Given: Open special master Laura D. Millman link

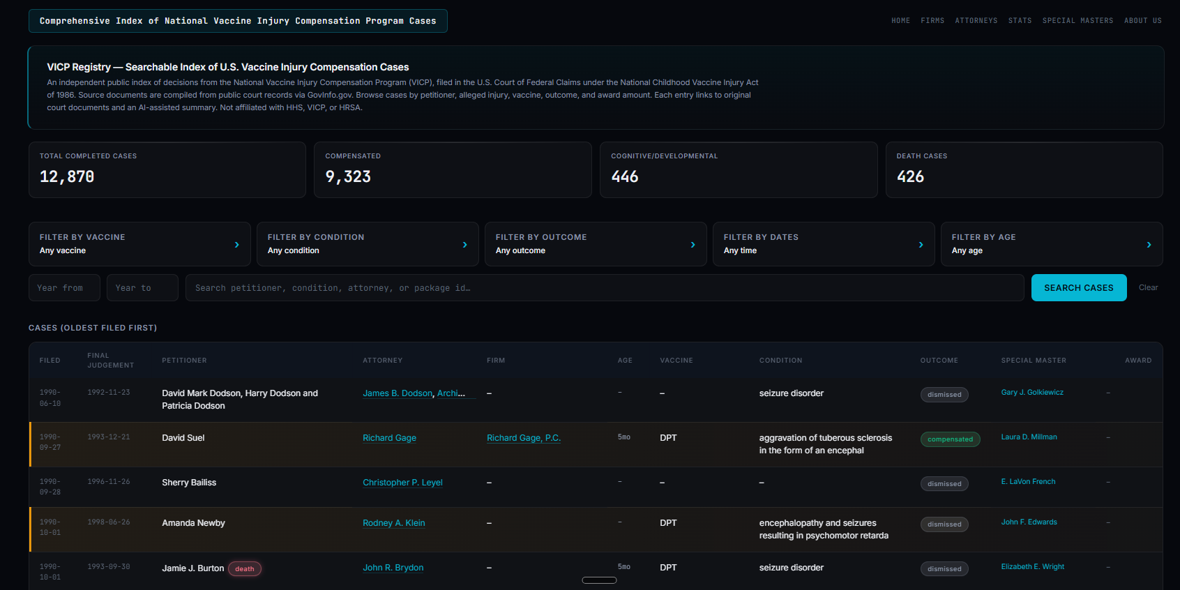Looking at the screenshot, I should pyautogui.click(x=1029, y=437).
